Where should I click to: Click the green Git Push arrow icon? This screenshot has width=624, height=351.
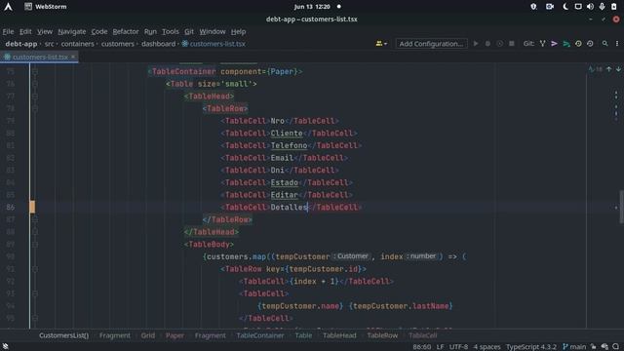565,43
